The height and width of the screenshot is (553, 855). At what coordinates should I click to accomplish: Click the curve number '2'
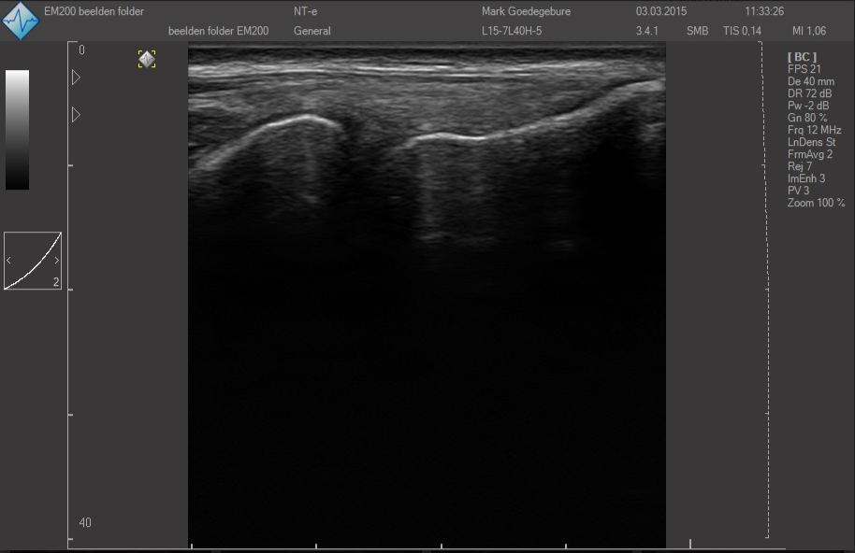(x=55, y=282)
